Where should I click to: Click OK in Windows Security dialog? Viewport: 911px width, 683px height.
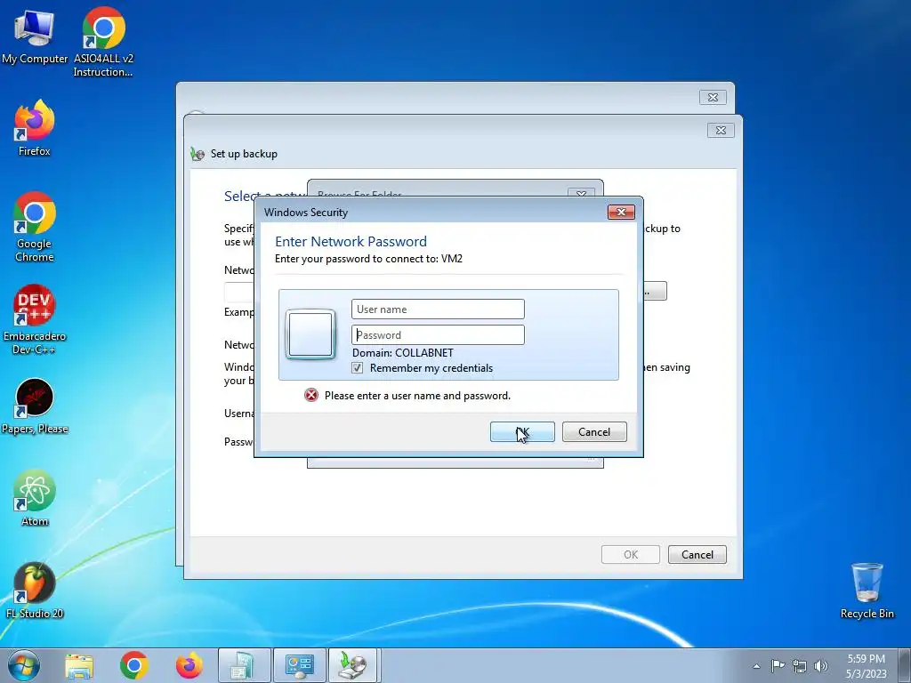click(522, 431)
